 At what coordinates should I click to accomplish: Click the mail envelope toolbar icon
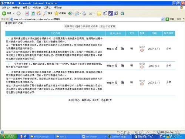[77, 13]
